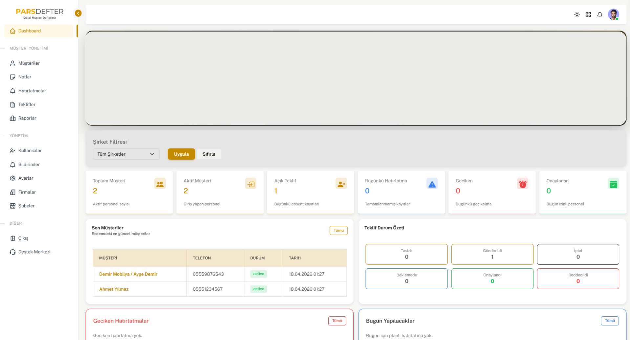Click the notification bell in the top bar

(x=600, y=14)
